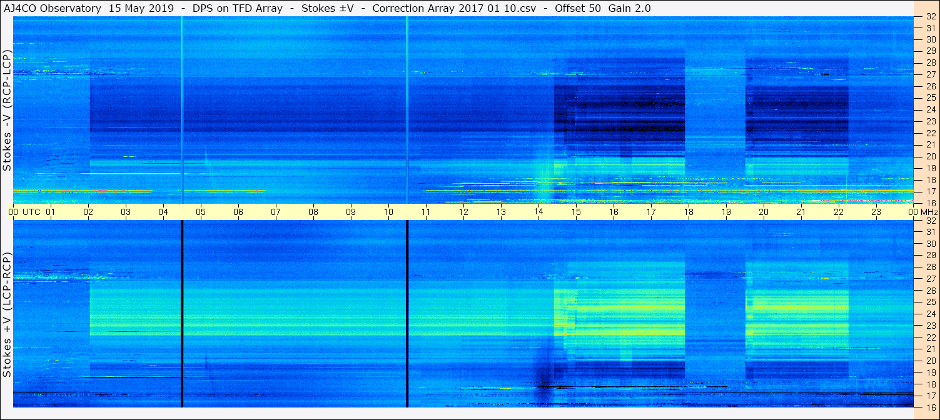Select the 08 hour tick label
940x420 pixels.
tap(313, 212)
